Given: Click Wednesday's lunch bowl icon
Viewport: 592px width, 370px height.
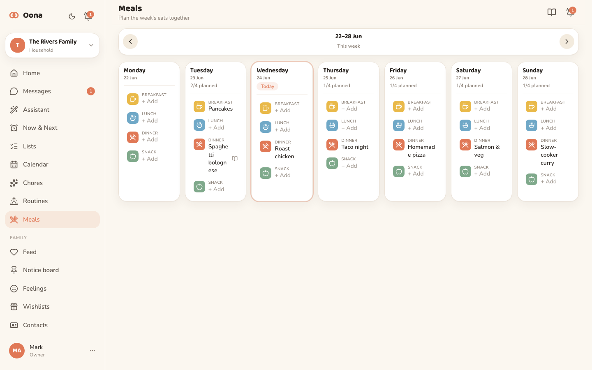Looking at the screenshot, I should pyautogui.click(x=266, y=127).
